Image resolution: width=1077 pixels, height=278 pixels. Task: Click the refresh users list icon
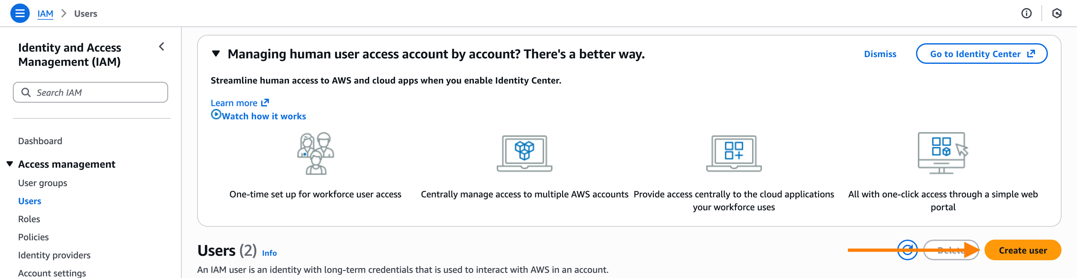(907, 250)
